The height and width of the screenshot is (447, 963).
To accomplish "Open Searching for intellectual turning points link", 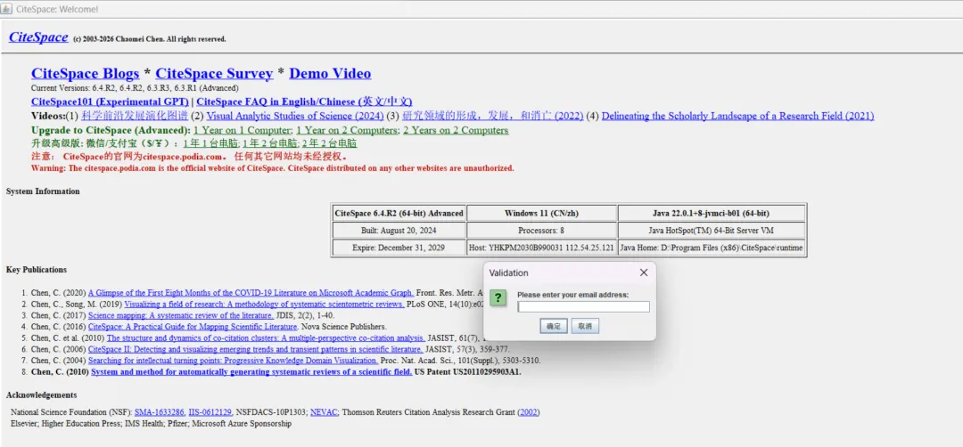I will pos(234,361).
